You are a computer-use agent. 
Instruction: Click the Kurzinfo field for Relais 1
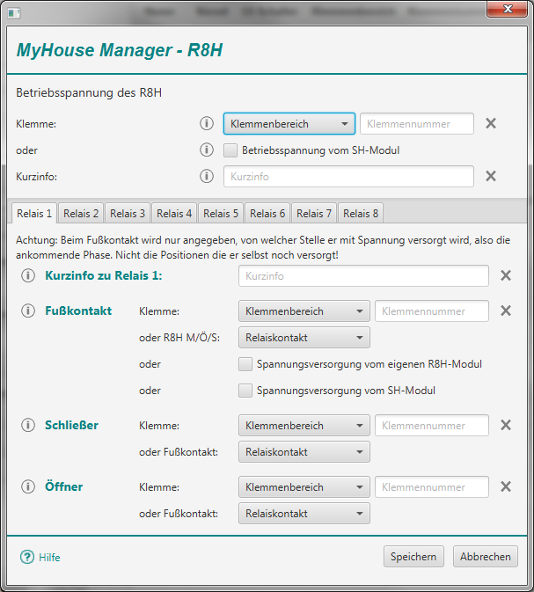[x=362, y=276]
